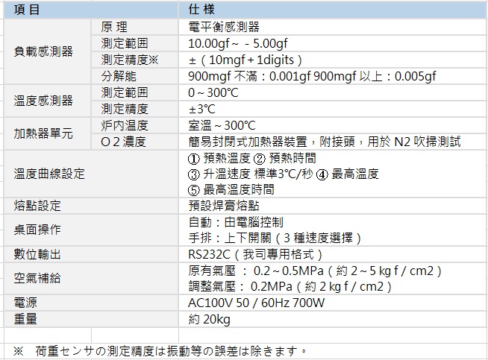Click the "桌面操作" row label
488x360 pixels.
[37, 230]
